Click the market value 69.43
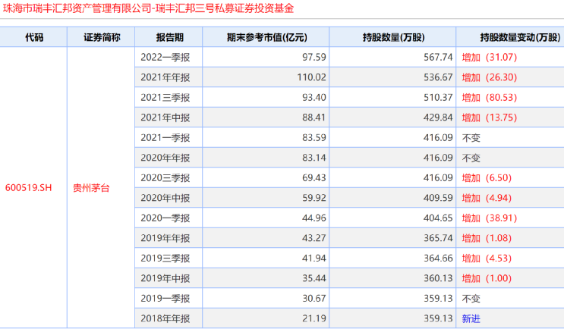Viewport: 564px width, 329px height. coord(314,178)
